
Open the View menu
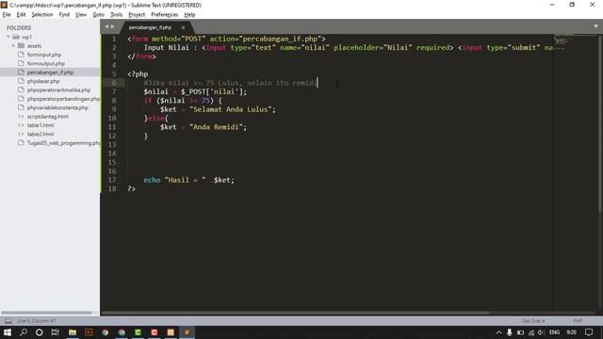(x=81, y=15)
